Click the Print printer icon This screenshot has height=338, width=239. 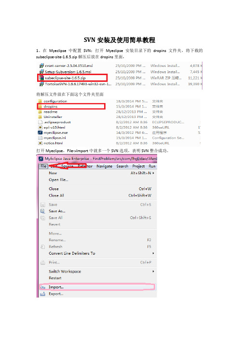click(43, 262)
